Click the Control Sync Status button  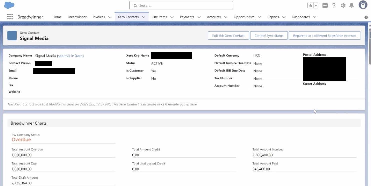pos(269,36)
